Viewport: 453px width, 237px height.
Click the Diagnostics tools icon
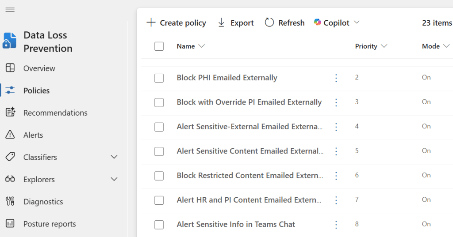point(10,202)
